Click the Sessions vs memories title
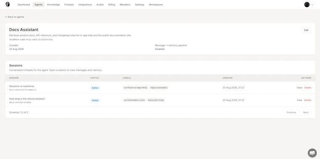The height and width of the screenshot is (159, 320). click(21, 86)
